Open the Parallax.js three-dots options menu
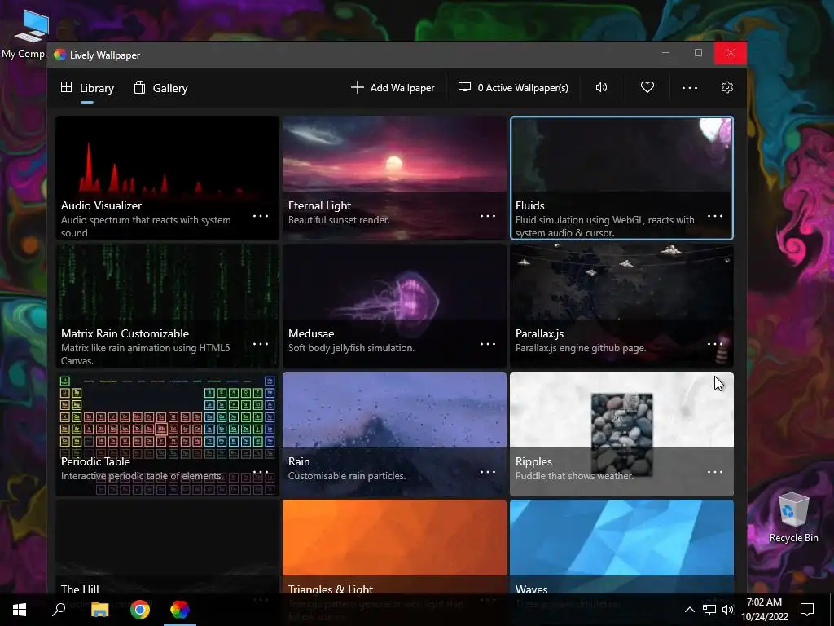 pyautogui.click(x=715, y=344)
